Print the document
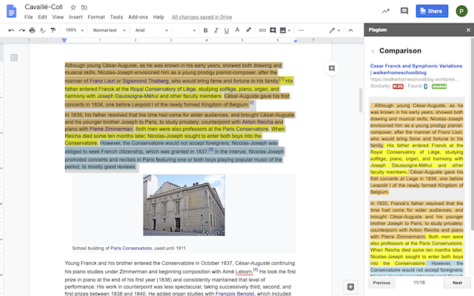Viewport: 474px width, 296px height. click(33, 30)
